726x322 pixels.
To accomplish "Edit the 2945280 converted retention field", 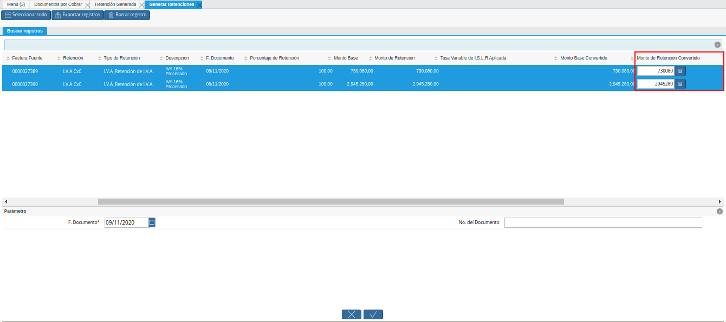I will pyautogui.click(x=656, y=84).
